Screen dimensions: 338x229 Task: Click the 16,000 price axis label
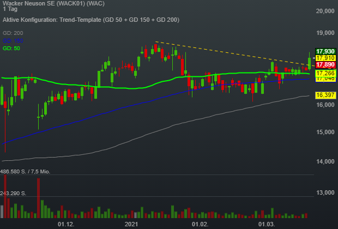coord(325,105)
